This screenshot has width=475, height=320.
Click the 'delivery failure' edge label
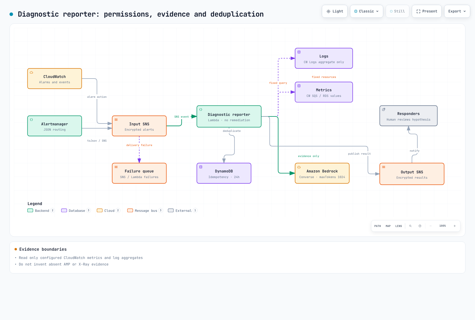[139, 145]
